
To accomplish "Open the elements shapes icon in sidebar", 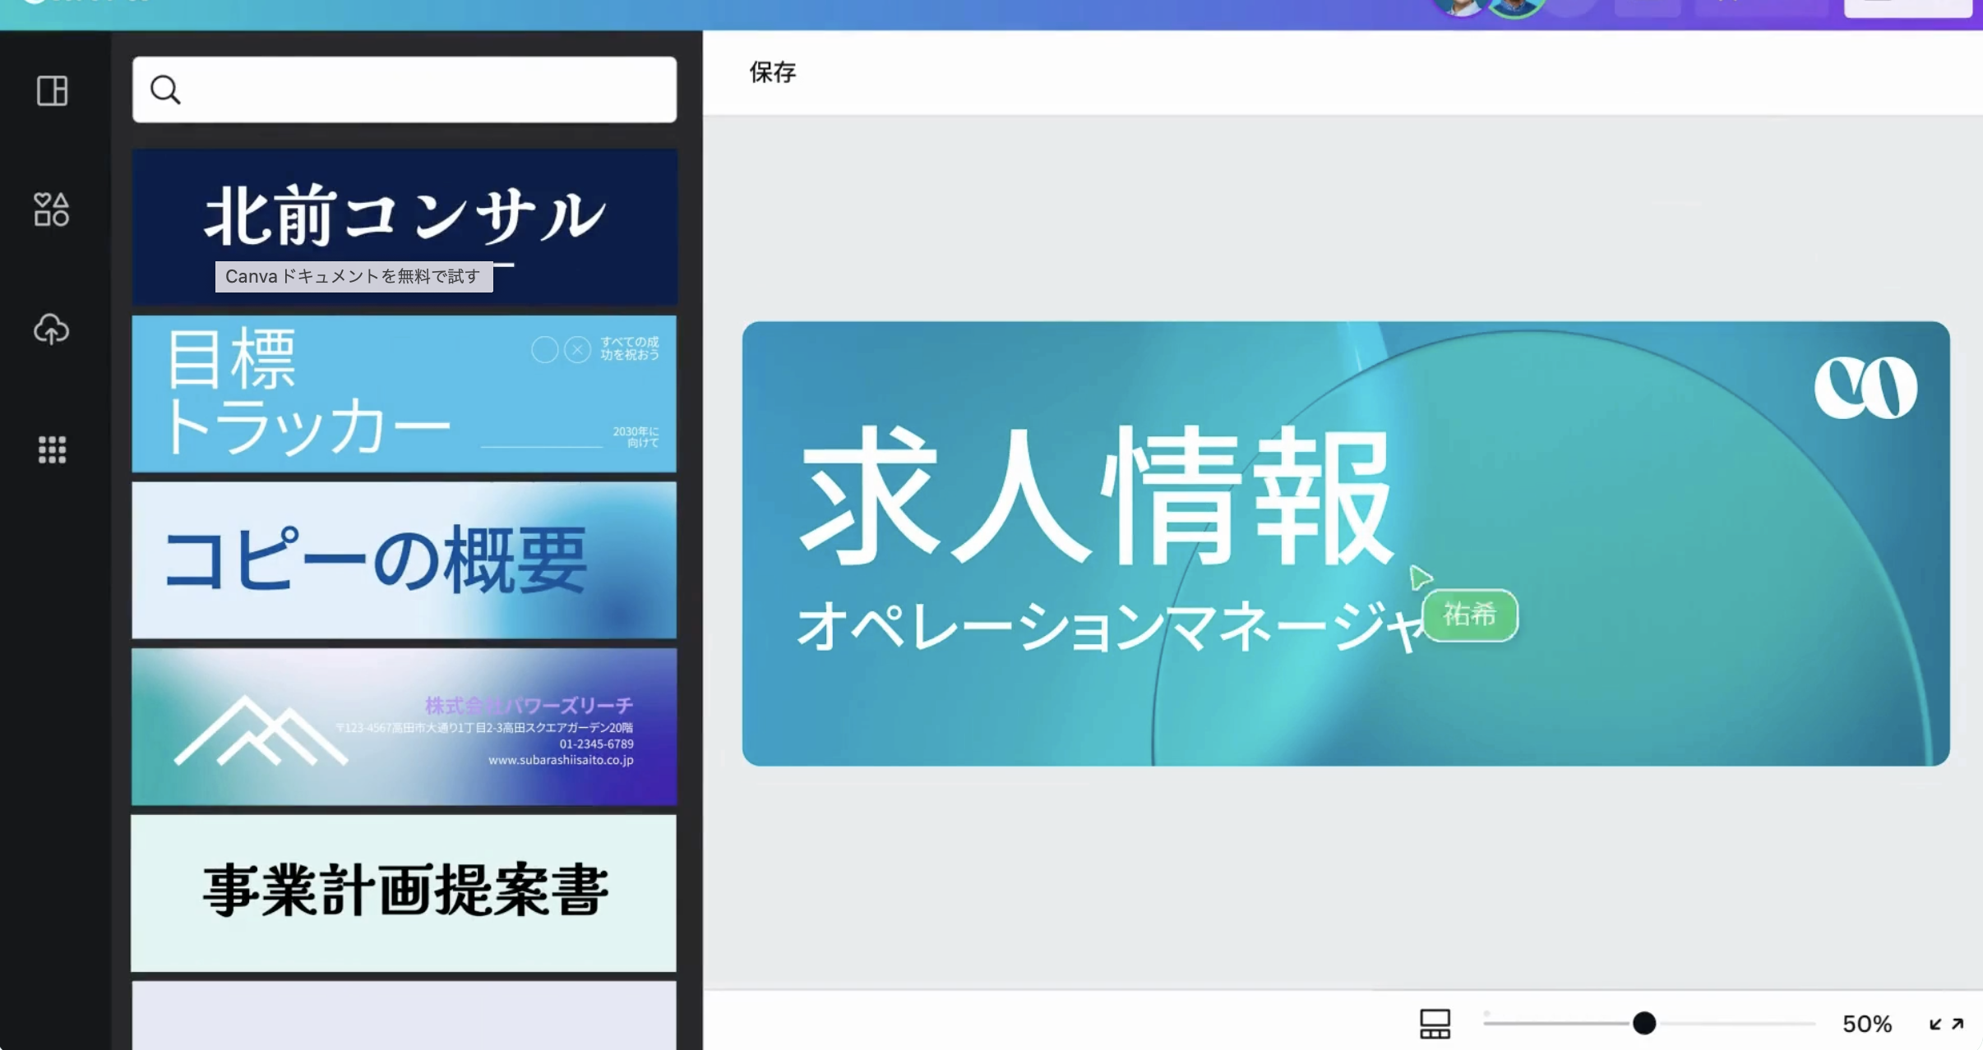I will (x=52, y=210).
